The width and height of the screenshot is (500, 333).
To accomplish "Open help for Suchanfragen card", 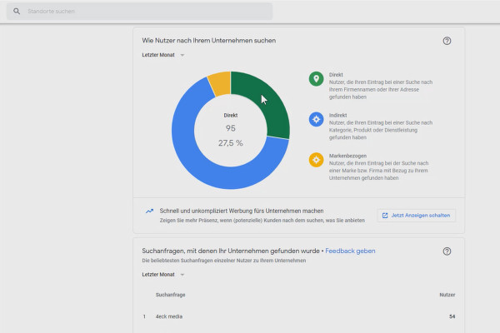I will tap(447, 251).
